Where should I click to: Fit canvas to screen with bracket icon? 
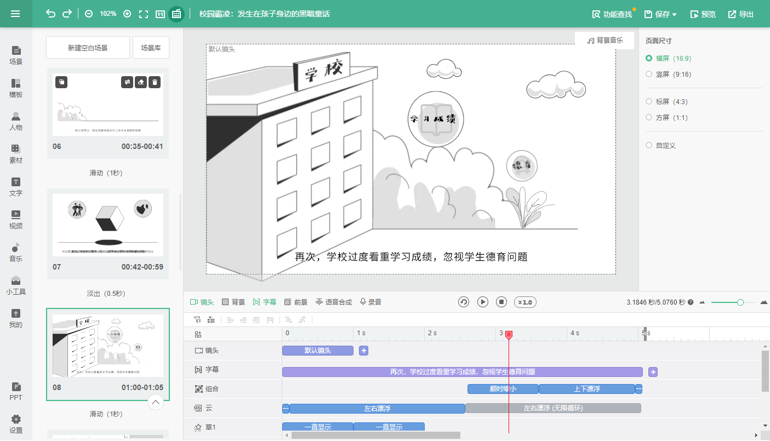pyautogui.click(x=144, y=14)
